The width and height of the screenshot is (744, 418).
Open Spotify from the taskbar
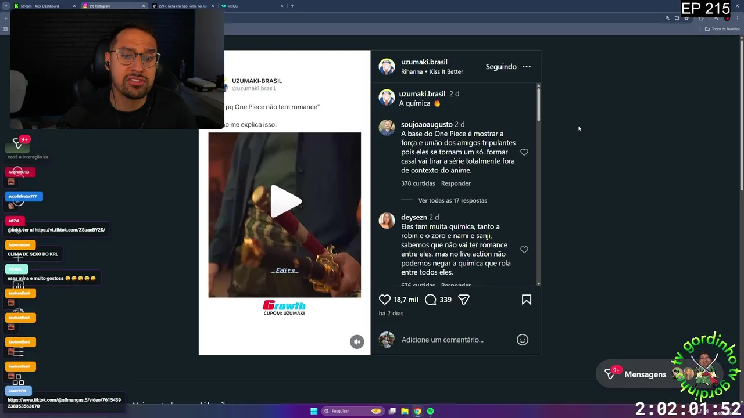pos(430,411)
